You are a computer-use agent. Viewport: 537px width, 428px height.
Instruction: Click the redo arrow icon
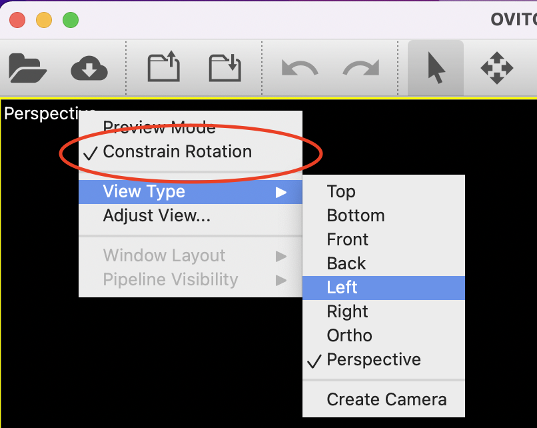(x=360, y=68)
